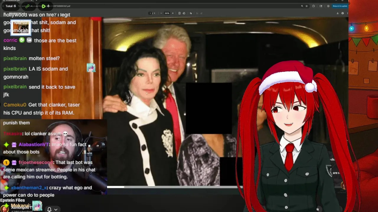Viewport: 378px width, 212px height.
Task: Open the browser extensions puzzle icon
Action: coord(314,6)
